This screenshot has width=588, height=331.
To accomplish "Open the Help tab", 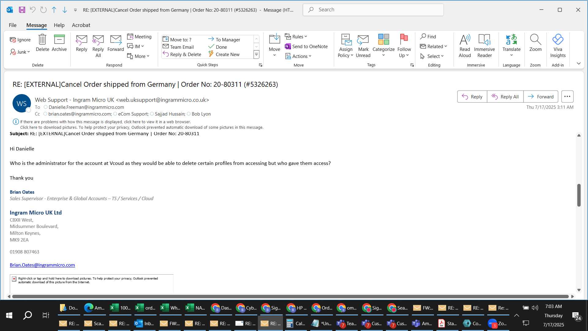I will point(59,25).
